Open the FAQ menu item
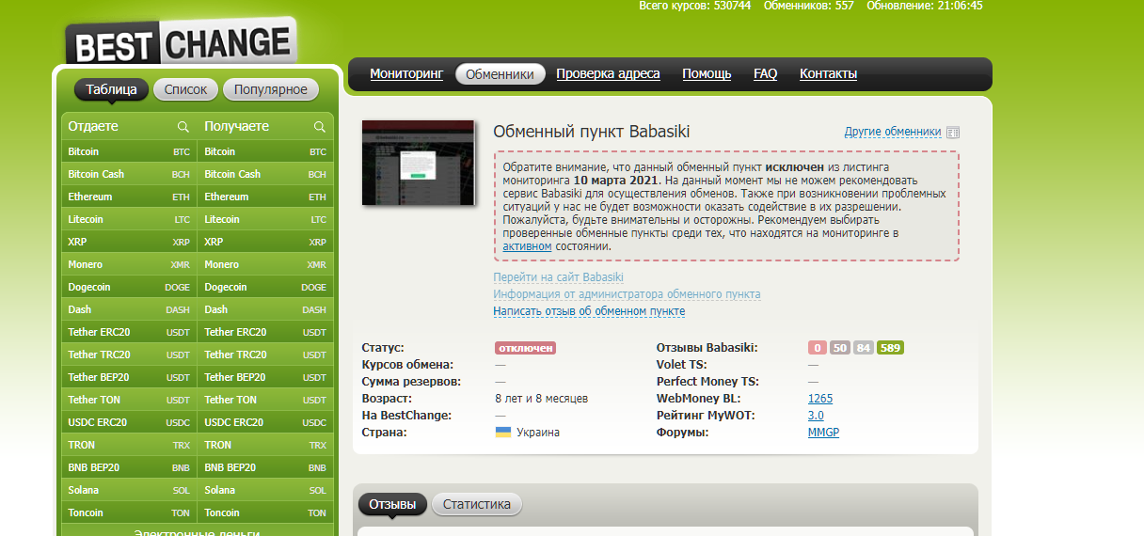This screenshot has width=1144, height=536. [x=766, y=73]
